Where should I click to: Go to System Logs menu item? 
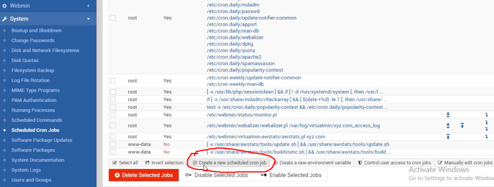click(x=26, y=170)
